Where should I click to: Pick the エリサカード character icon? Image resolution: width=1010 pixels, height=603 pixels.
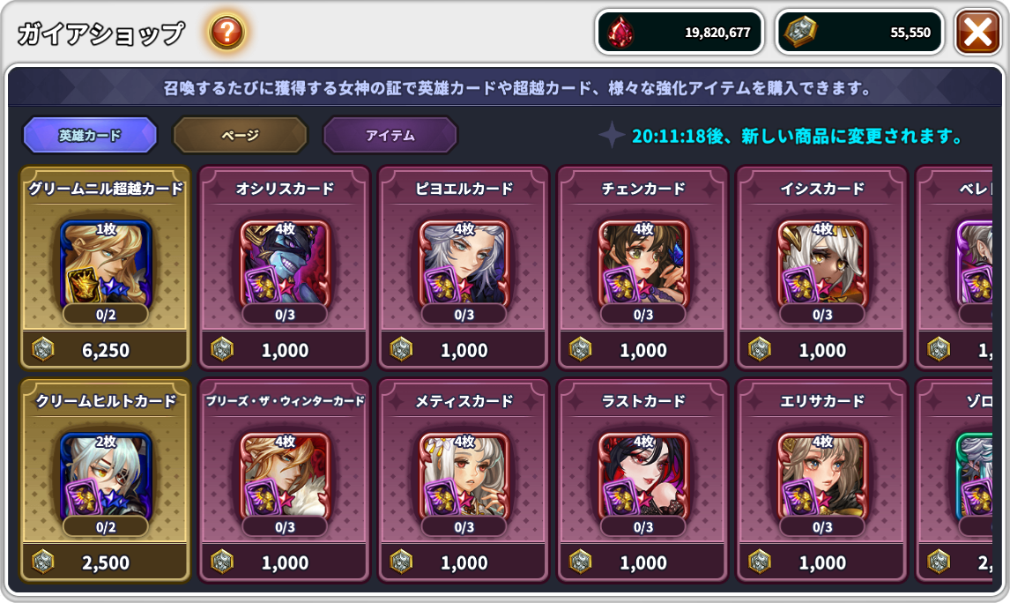(822, 475)
